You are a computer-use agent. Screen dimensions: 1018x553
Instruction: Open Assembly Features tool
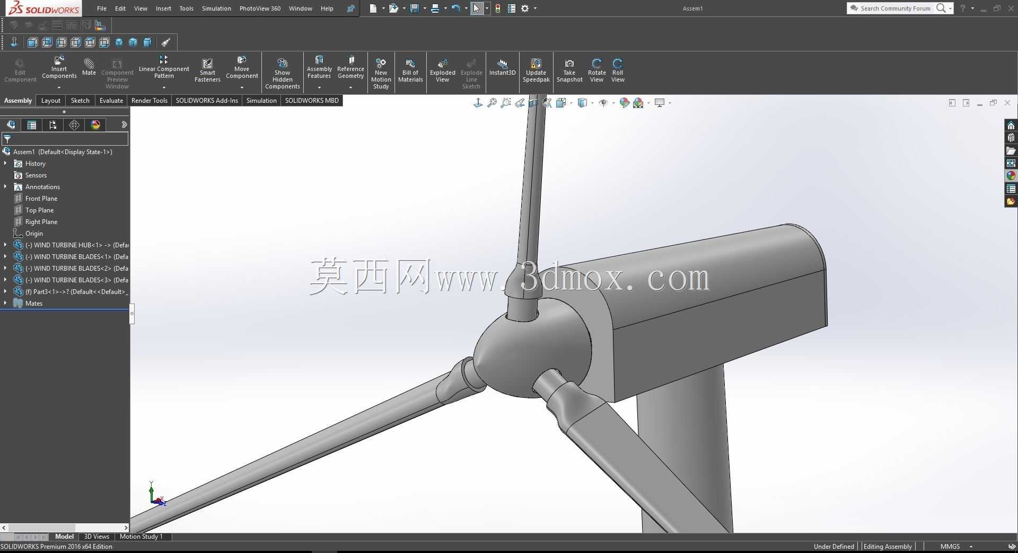coord(319,67)
